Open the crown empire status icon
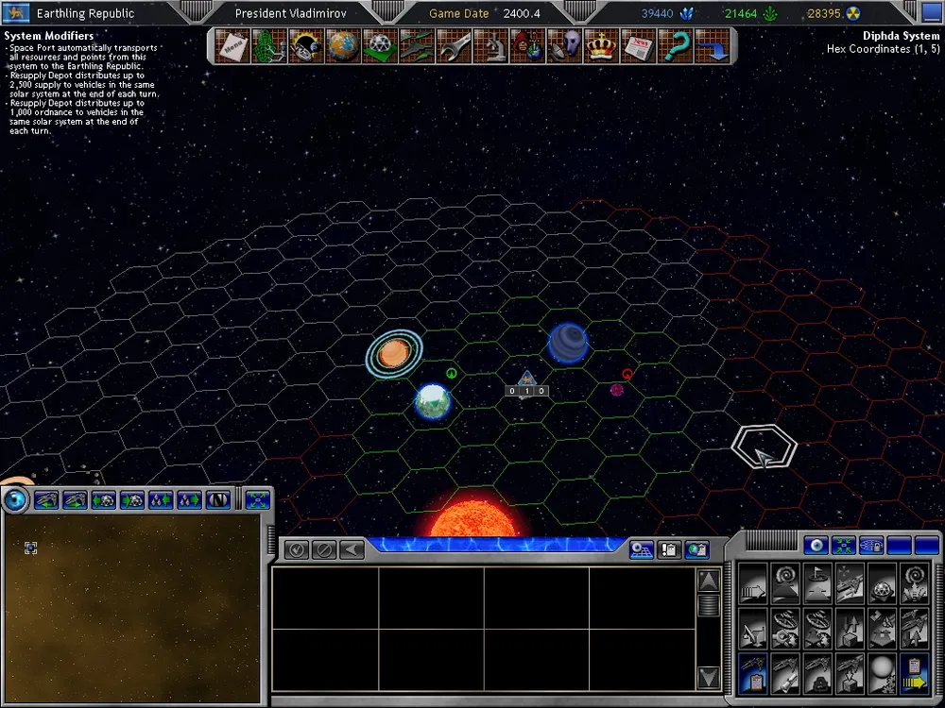This screenshot has width=945, height=708. click(601, 45)
